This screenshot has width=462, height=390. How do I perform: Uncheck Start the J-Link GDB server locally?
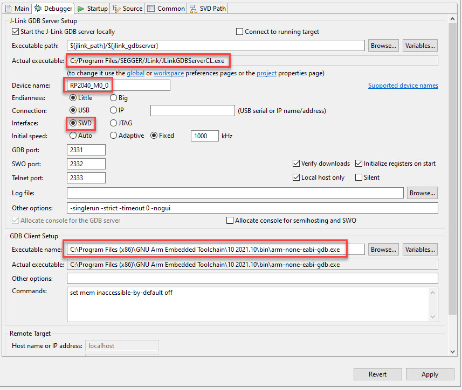(x=15, y=32)
